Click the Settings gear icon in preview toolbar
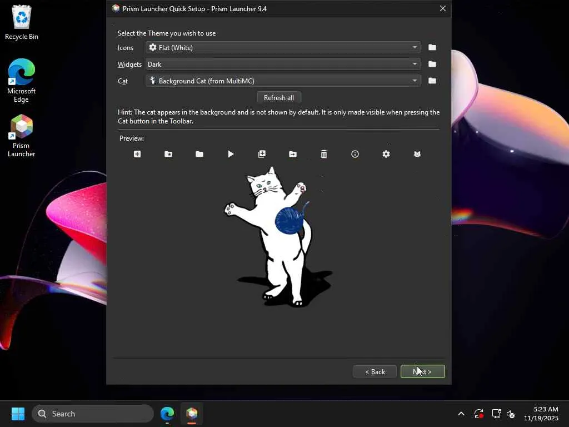This screenshot has width=569, height=427. (x=386, y=154)
